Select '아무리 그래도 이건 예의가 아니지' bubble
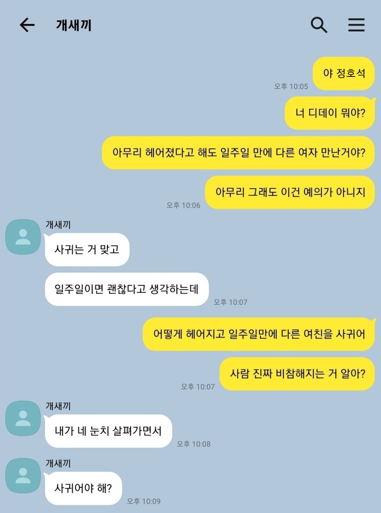The height and width of the screenshot is (513, 381). pos(290,192)
